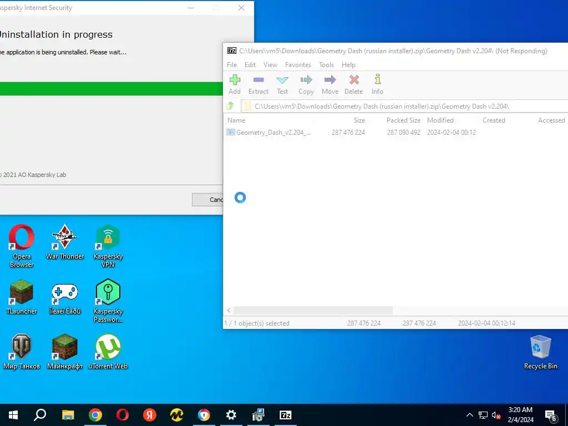Select the Geometry_Dash_v2.204 file row
This screenshot has height=426, width=568.
(395, 133)
